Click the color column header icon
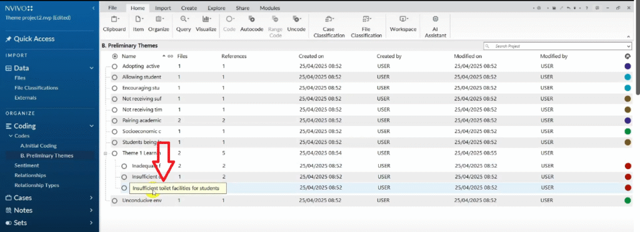This screenshot has height=232, width=640. pos(627,56)
